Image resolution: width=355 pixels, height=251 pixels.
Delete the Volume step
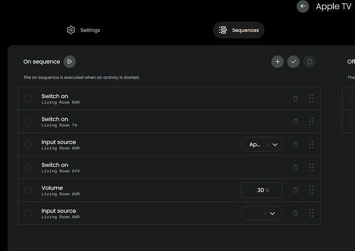point(295,190)
